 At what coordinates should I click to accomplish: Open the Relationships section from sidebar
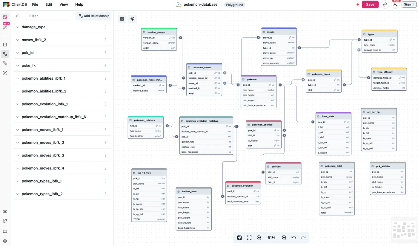(x=5, y=54)
